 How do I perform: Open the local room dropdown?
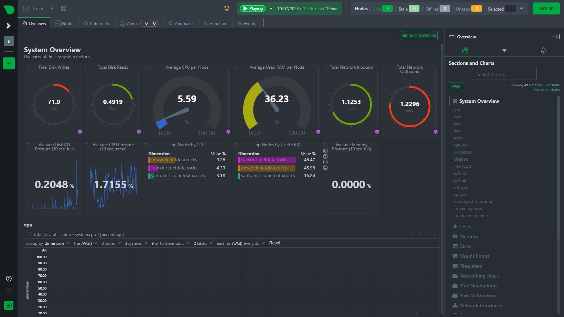click(x=52, y=8)
